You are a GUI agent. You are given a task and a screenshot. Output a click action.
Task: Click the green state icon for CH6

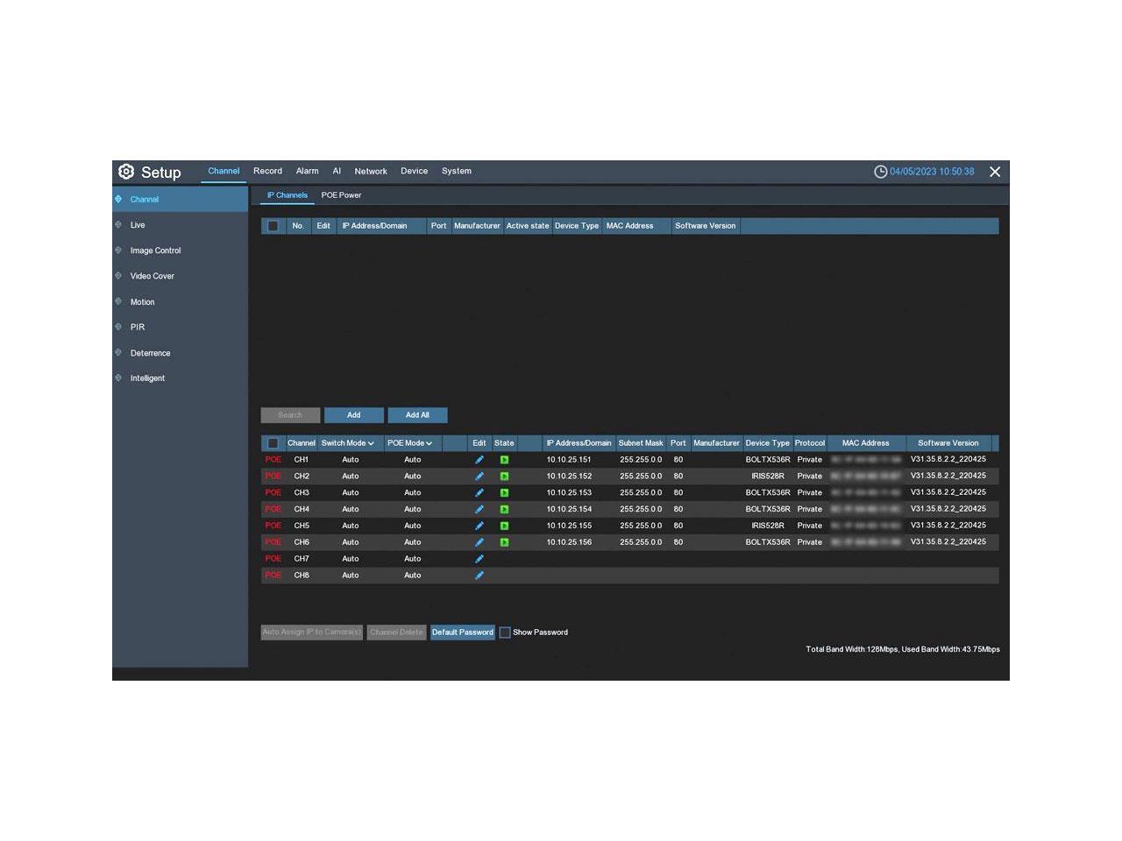tap(504, 542)
